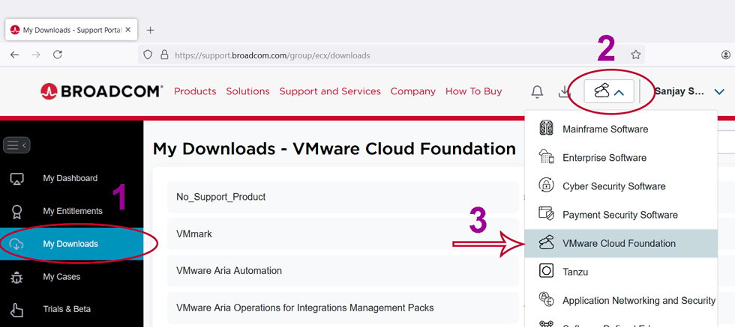Open My Dashboard in sidebar
The width and height of the screenshot is (735, 327).
coord(70,178)
